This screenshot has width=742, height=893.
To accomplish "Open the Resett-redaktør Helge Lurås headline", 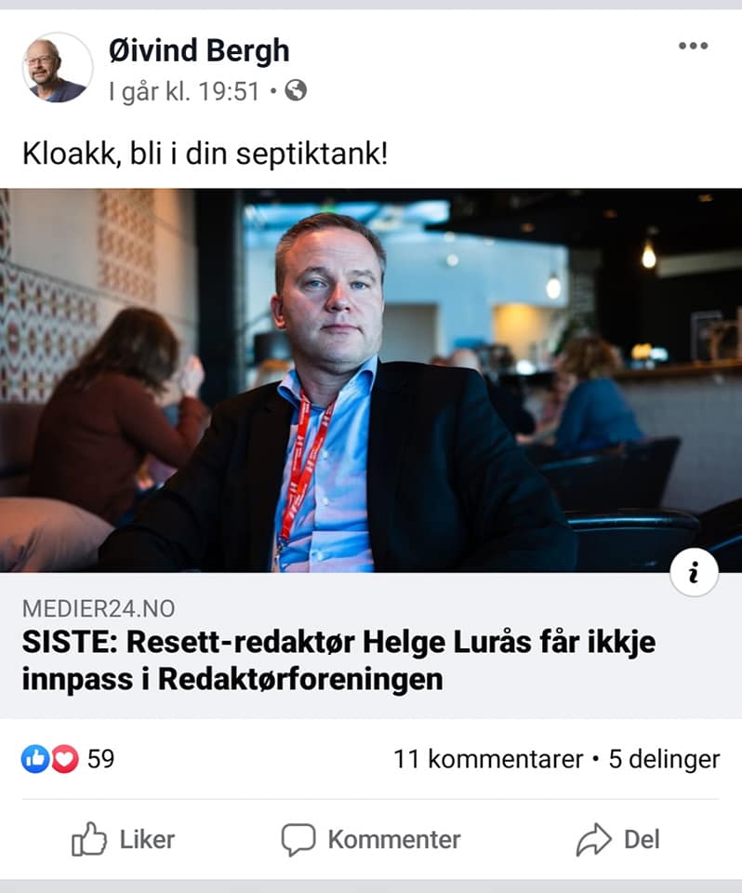I will [338, 660].
